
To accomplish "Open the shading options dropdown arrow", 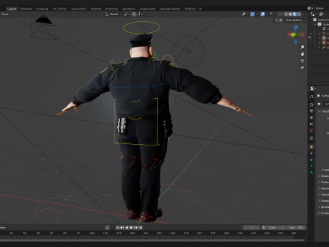I will 304,14.
